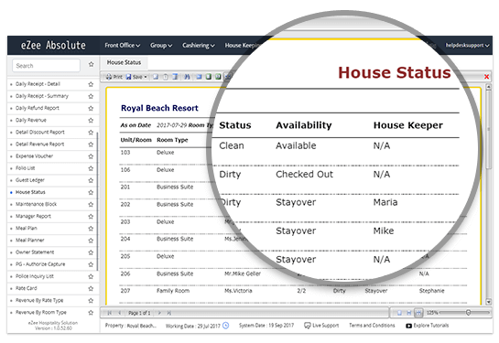Open Daily Receipt - Summary report
499x343 pixels.
42,96
